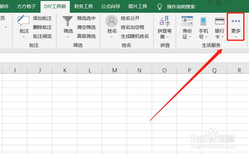Select column N header
This screenshot has height=155, width=249.
[x=139, y=70]
